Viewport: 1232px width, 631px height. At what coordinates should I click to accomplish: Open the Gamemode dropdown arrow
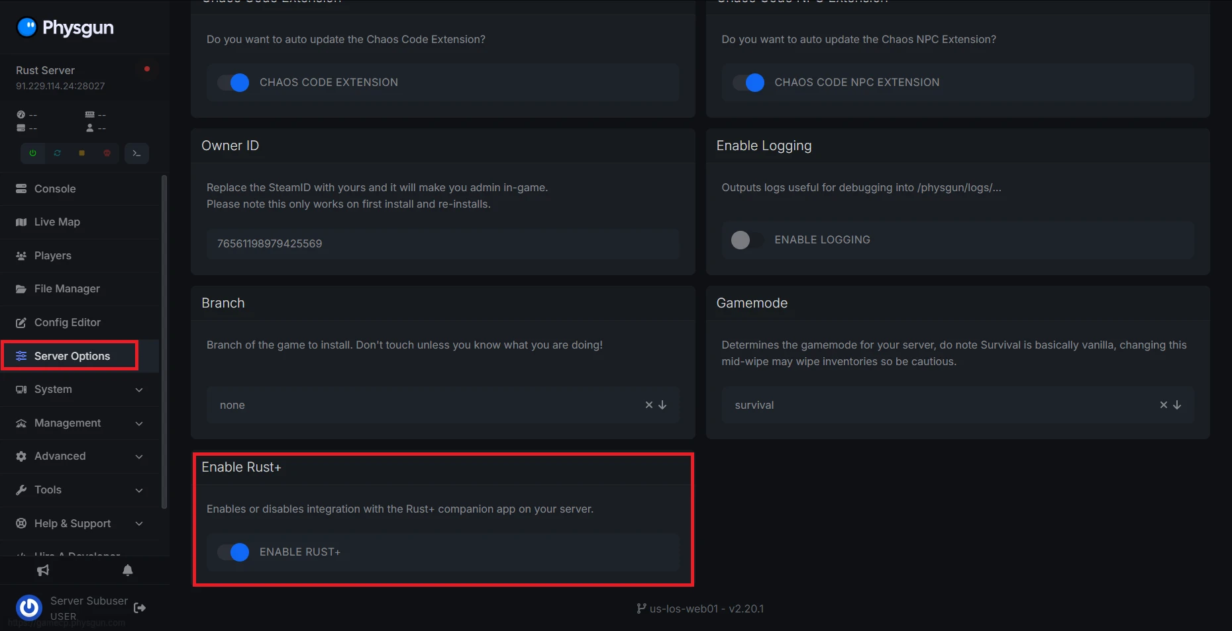(x=1177, y=405)
